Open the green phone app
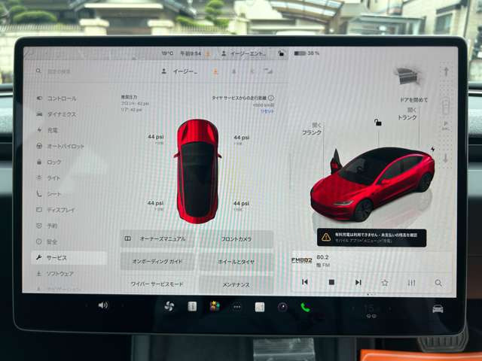This screenshot has width=482, height=361. pyautogui.click(x=305, y=307)
